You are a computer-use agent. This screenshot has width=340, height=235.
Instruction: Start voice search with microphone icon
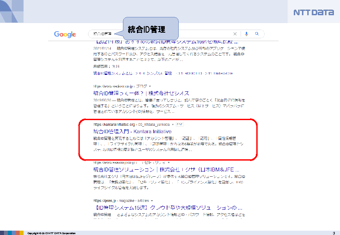point(246,34)
